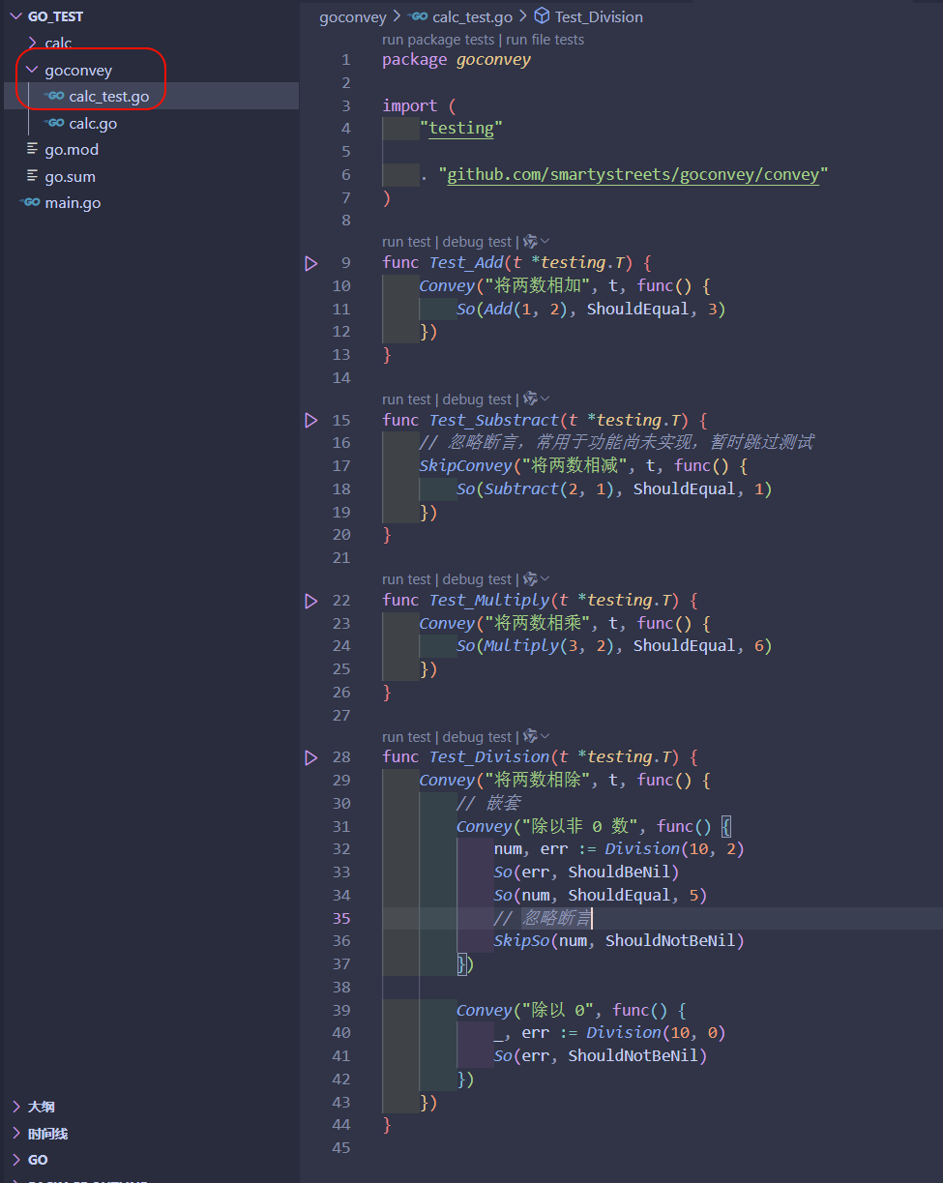The image size is (943, 1183).
Task: Open the code lens dropdown chevron above Test_Multiply
Action: (545, 579)
